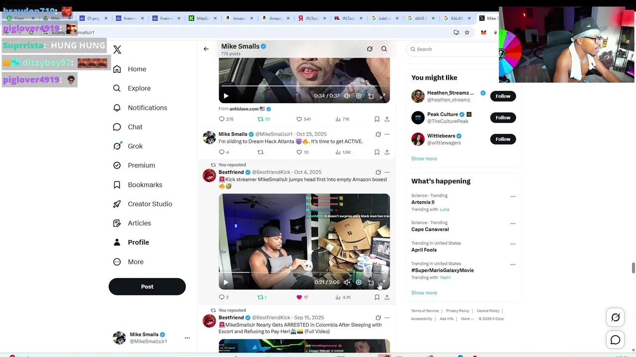Open Creator Studio in sidebar
This screenshot has height=357, width=636.
tap(143, 204)
